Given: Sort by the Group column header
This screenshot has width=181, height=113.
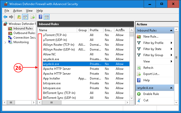Looking at the screenshot, I should tap(83, 30).
